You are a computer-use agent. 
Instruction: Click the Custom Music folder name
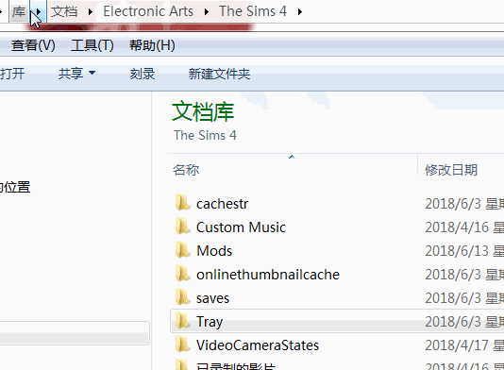coord(241,227)
